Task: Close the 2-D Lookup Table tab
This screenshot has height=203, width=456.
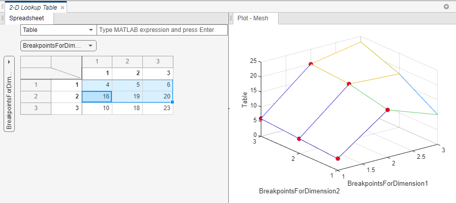Action: 63,8
